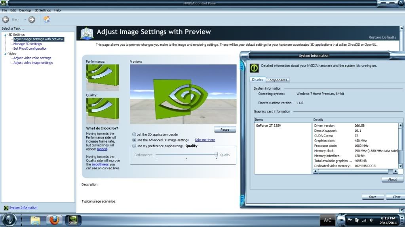Image resolution: width=405 pixels, height=227 pixels.
Task: Launch Firefox from the taskbar
Action: 54,220
